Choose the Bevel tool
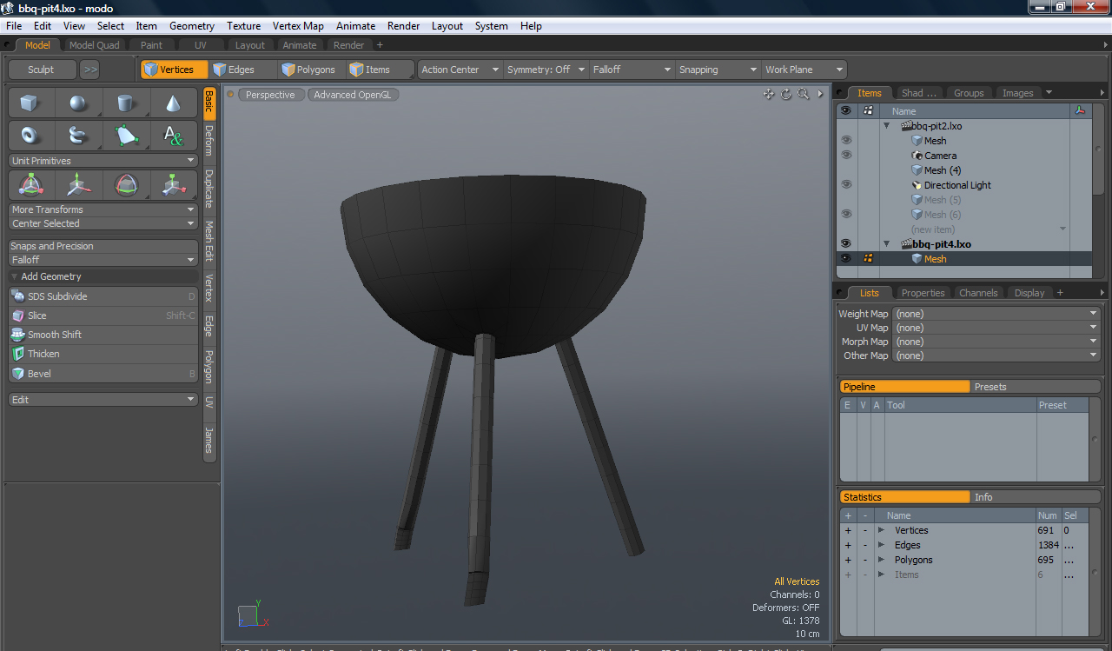The width and height of the screenshot is (1112, 651). click(103, 374)
